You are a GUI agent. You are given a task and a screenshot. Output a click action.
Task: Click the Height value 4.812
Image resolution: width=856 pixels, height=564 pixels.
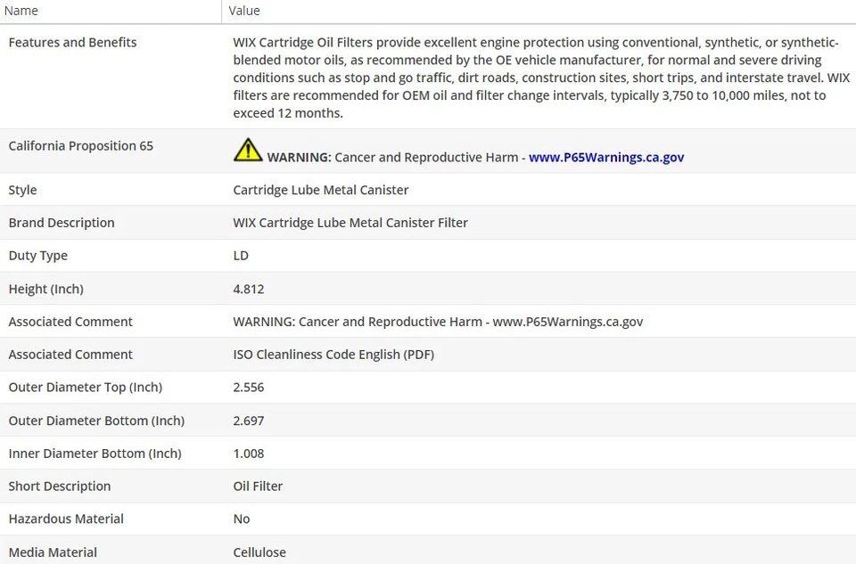pyautogui.click(x=249, y=289)
